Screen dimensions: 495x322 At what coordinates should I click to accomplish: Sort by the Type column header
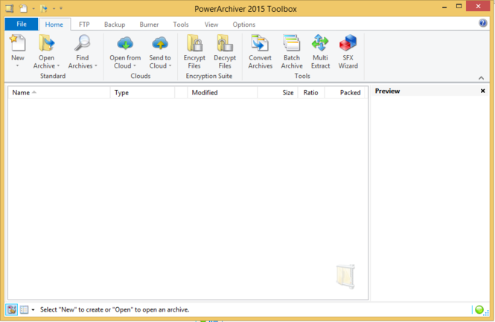coord(142,92)
